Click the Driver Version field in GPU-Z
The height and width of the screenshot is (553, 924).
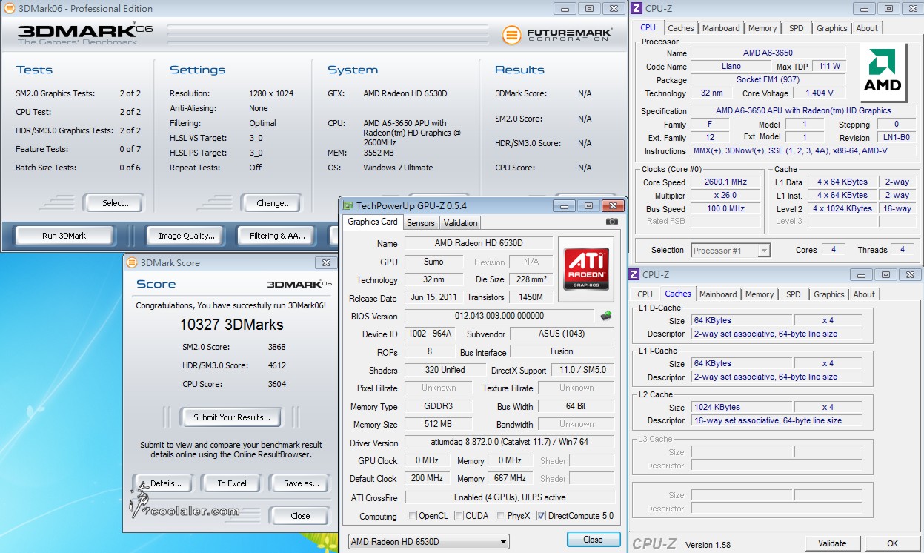(510, 443)
